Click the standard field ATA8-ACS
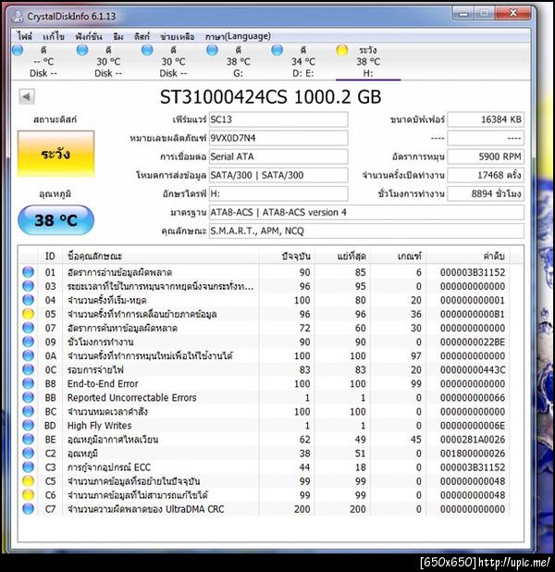 [x=366, y=212]
